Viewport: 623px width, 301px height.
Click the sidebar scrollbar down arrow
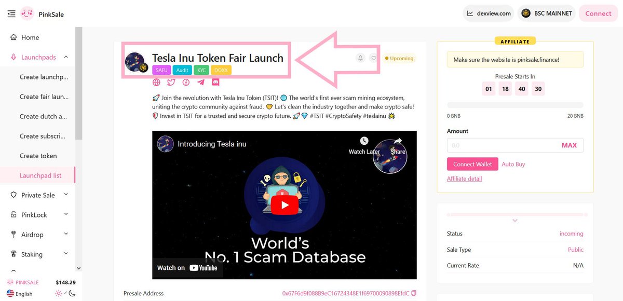pyautogui.click(x=78, y=268)
